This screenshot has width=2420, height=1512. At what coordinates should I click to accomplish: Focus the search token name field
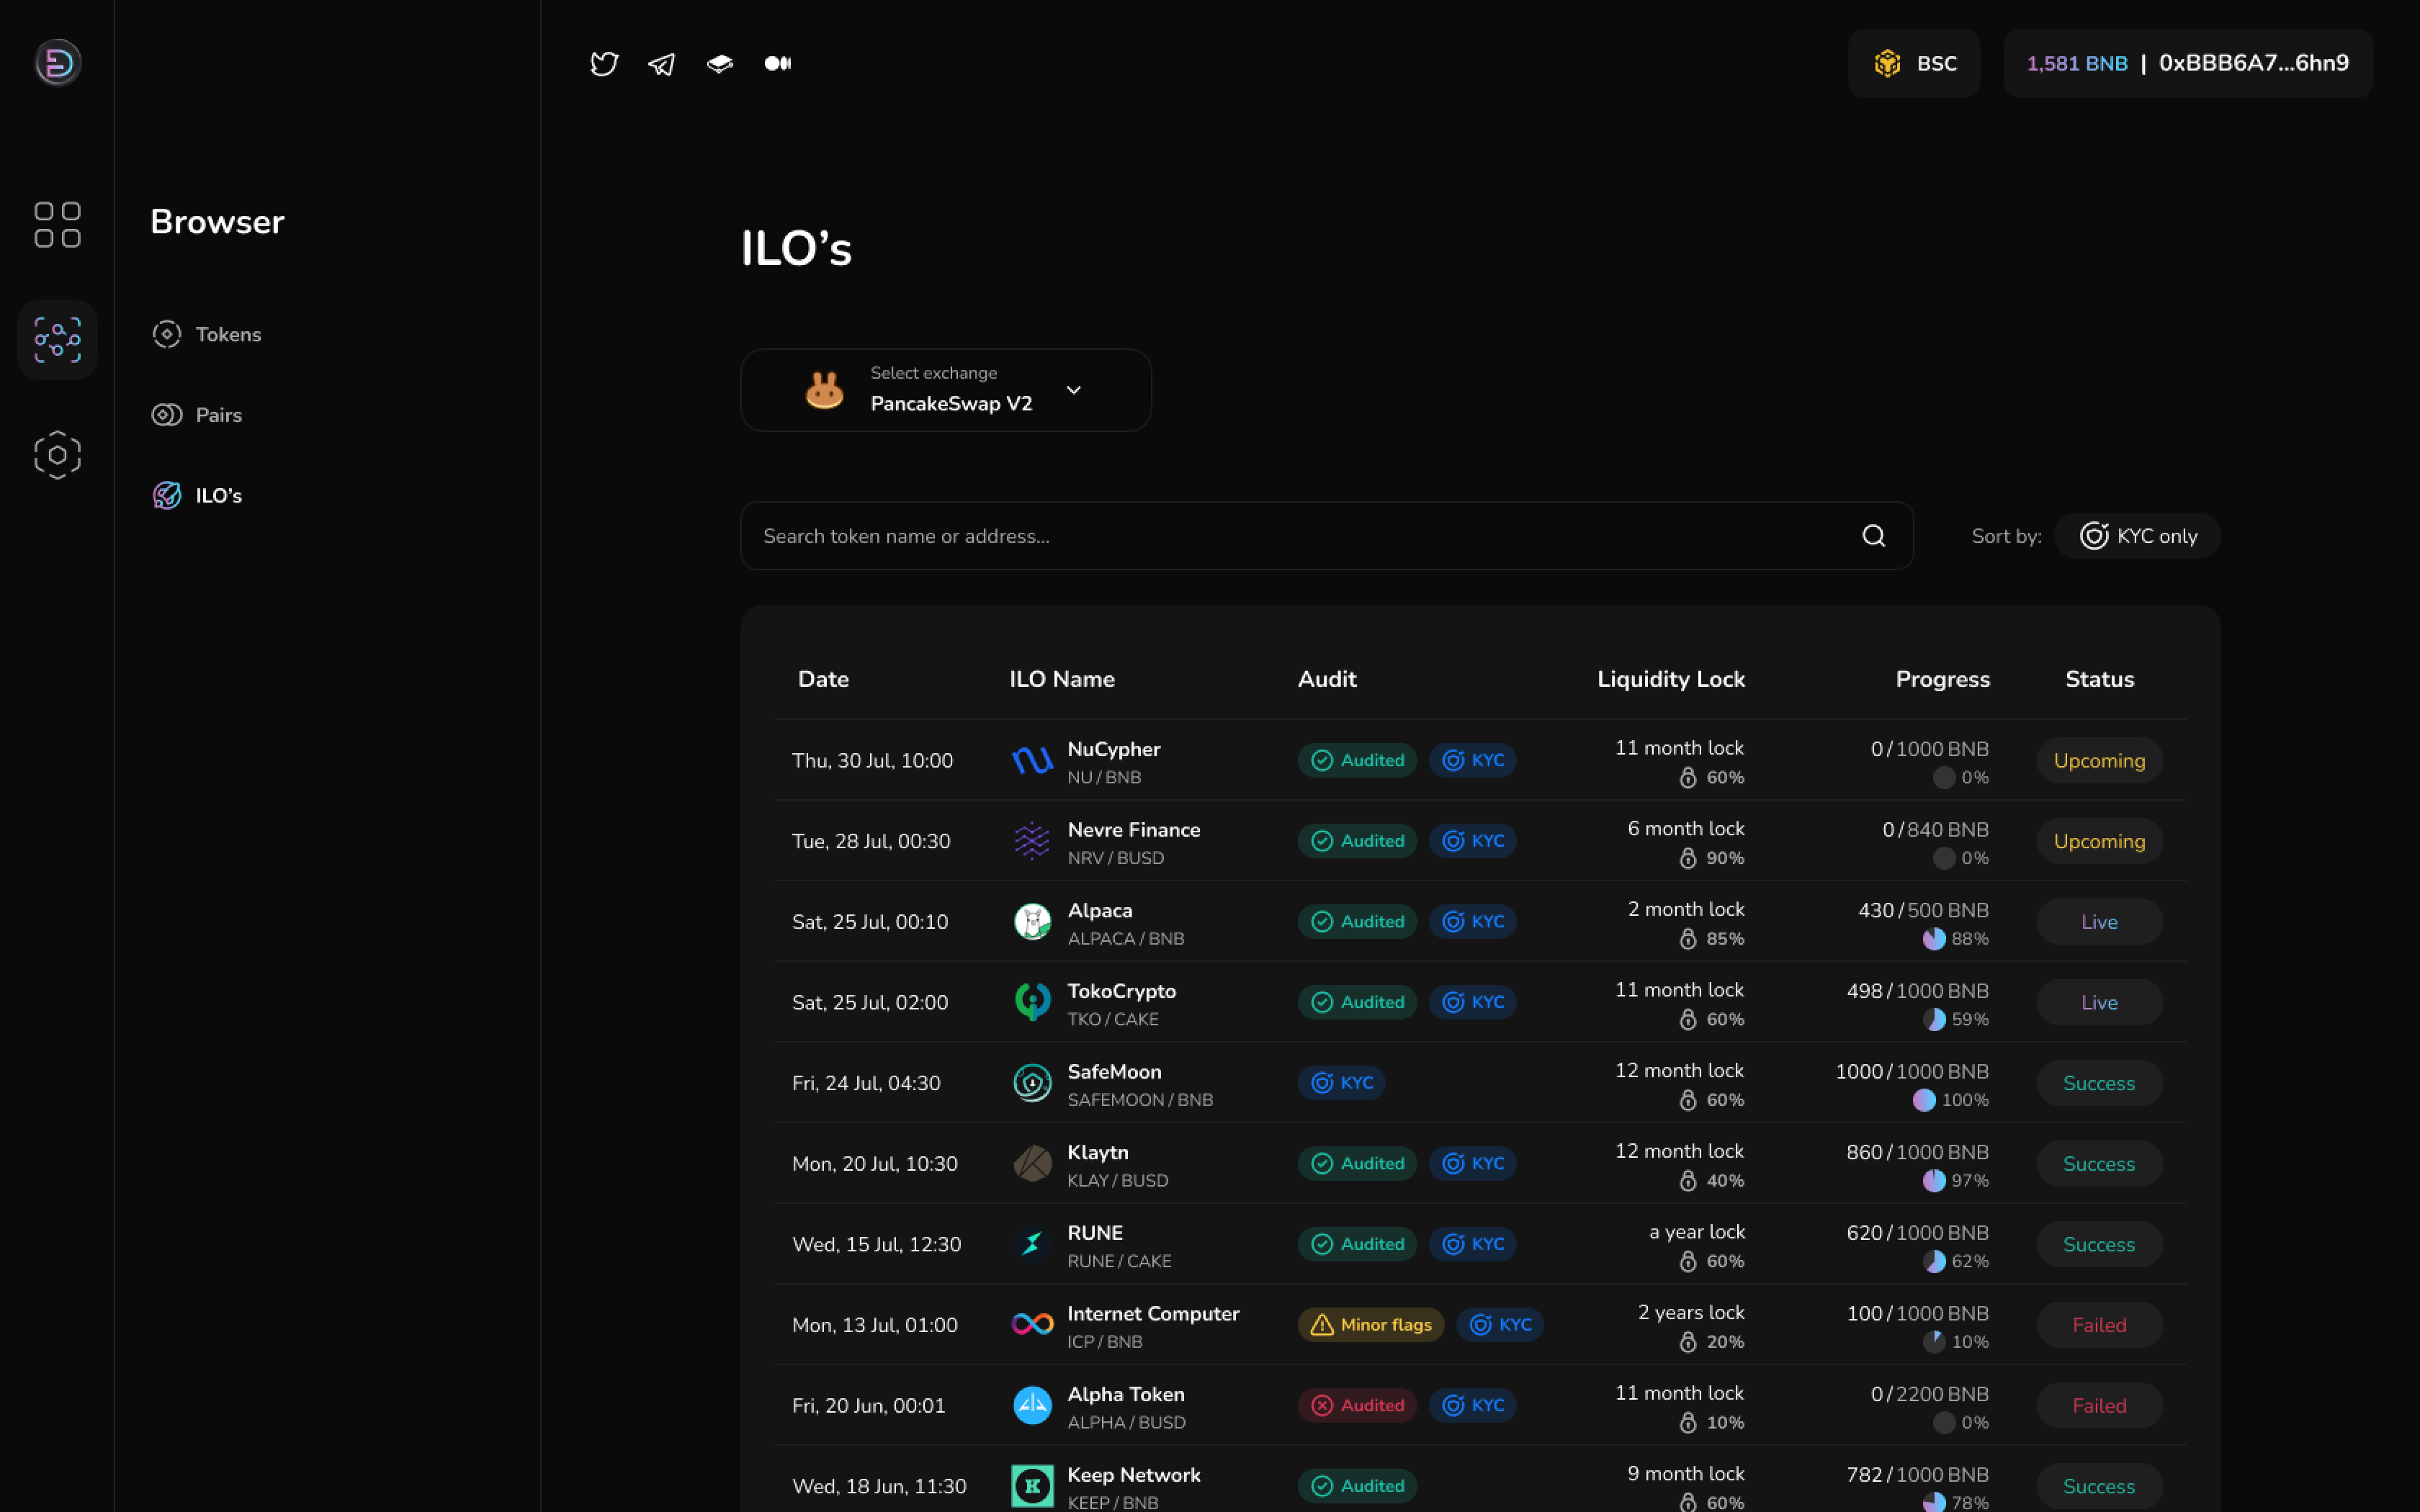click(1326, 536)
